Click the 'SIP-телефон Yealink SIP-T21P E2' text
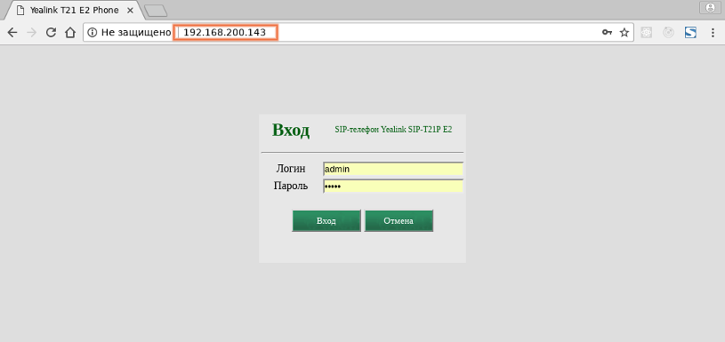The image size is (725, 342). 393,130
